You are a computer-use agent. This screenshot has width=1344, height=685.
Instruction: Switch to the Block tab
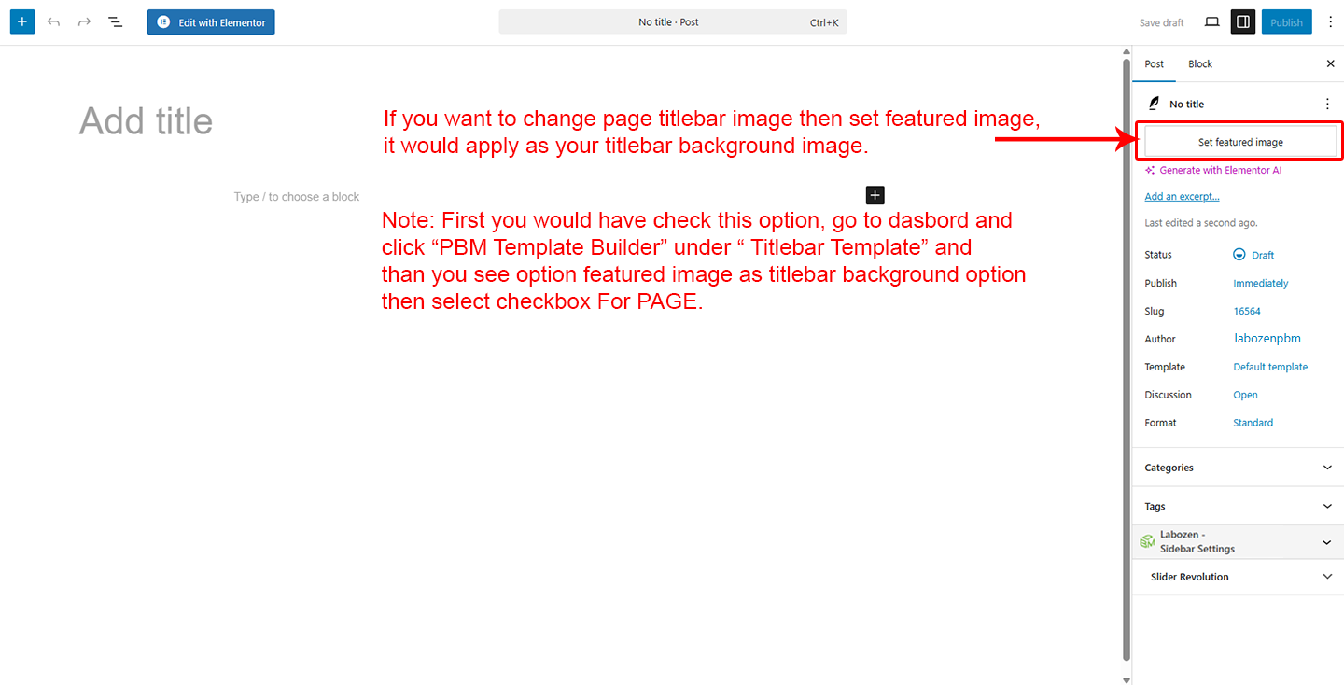point(1200,63)
